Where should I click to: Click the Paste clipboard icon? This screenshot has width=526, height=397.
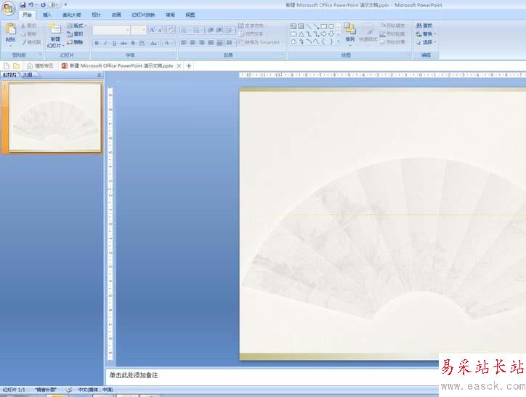coord(11,29)
